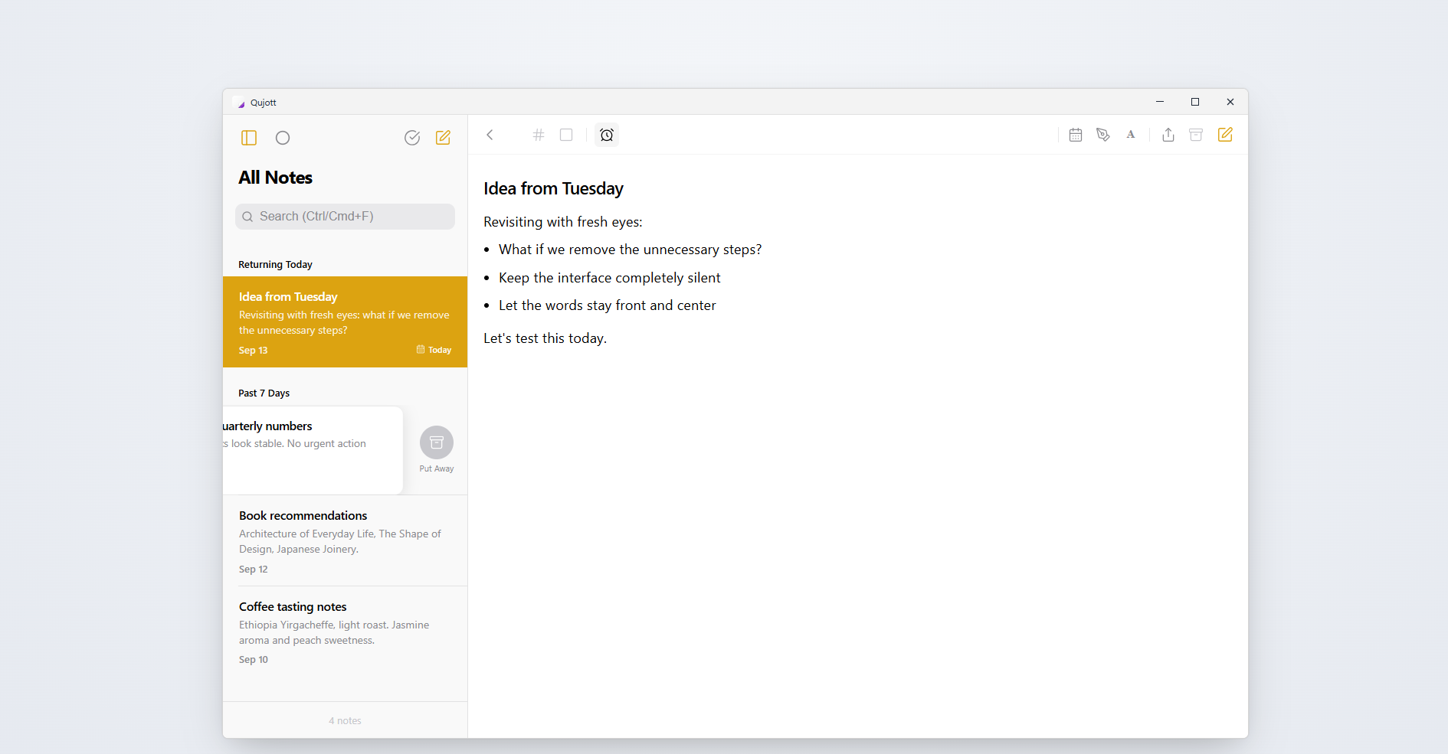The height and width of the screenshot is (754, 1448).
Task: Maximize the Qujott window
Action: pyautogui.click(x=1194, y=102)
